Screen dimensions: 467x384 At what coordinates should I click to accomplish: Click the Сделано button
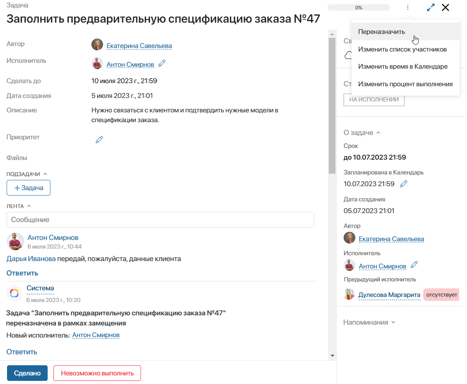[27, 373]
